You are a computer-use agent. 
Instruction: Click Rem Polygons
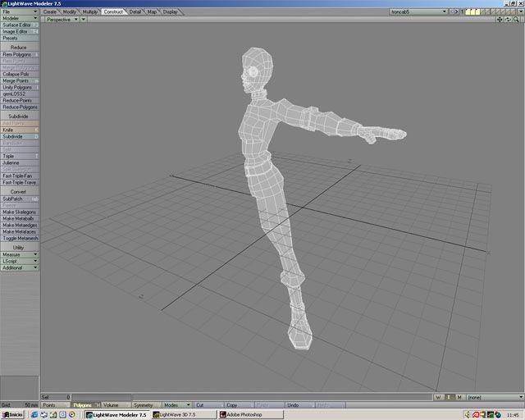coord(20,54)
